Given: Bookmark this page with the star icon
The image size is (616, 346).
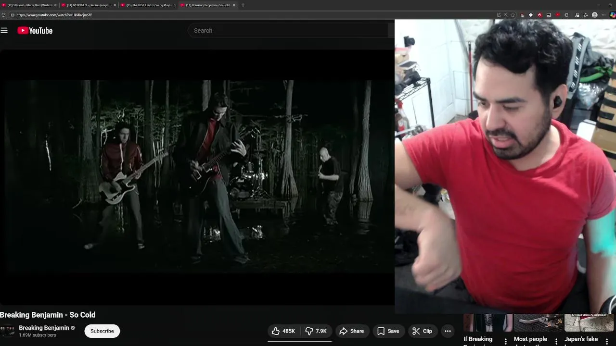Looking at the screenshot, I should (513, 15).
